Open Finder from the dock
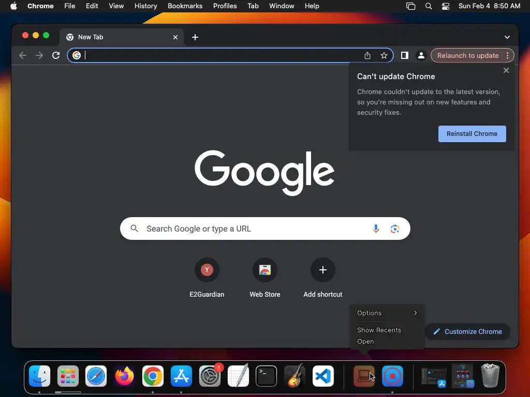530x397 pixels. point(39,376)
